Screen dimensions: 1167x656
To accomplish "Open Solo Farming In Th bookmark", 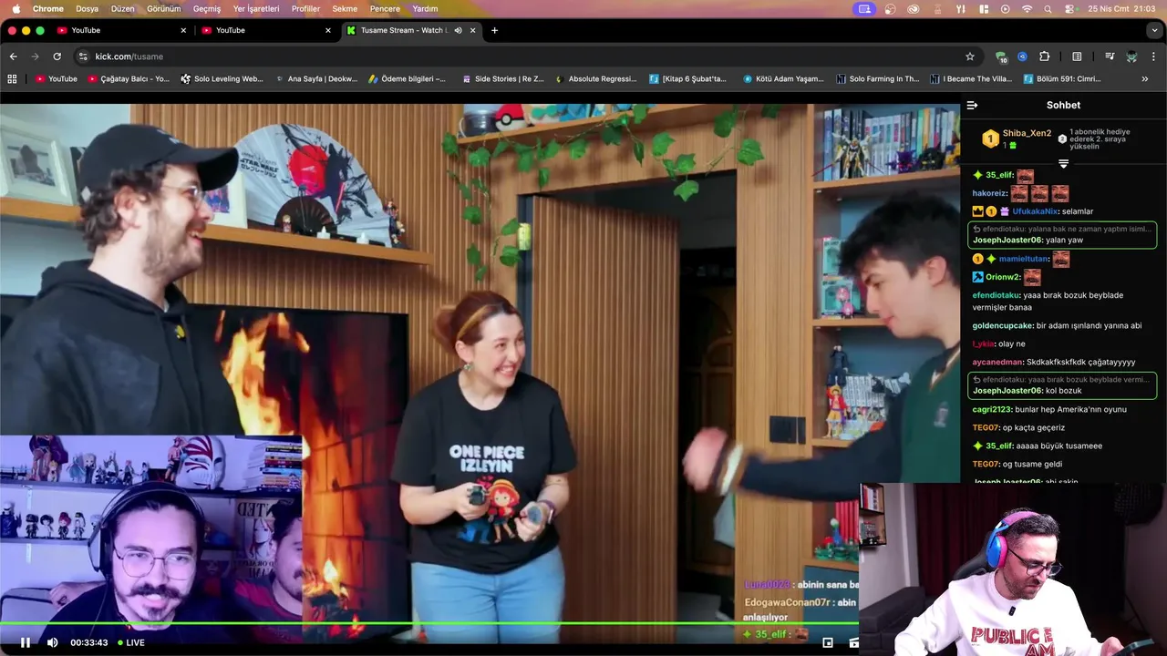I will [x=877, y=79].
